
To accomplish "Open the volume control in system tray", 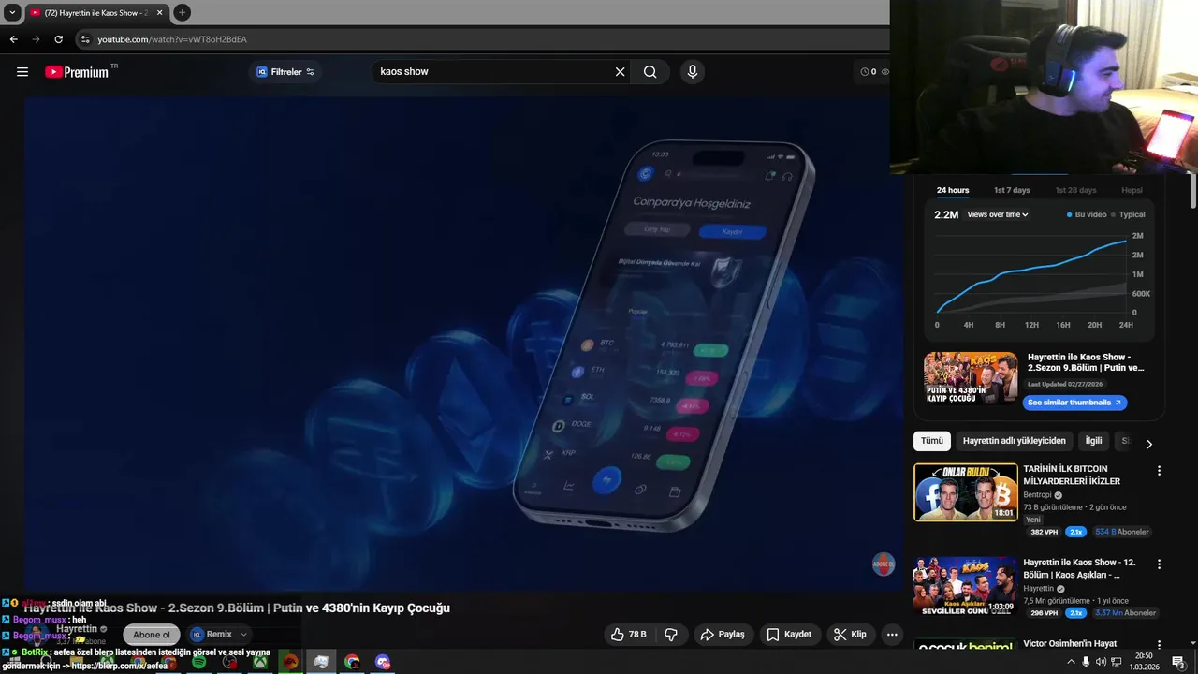I will coord(1102,662).
